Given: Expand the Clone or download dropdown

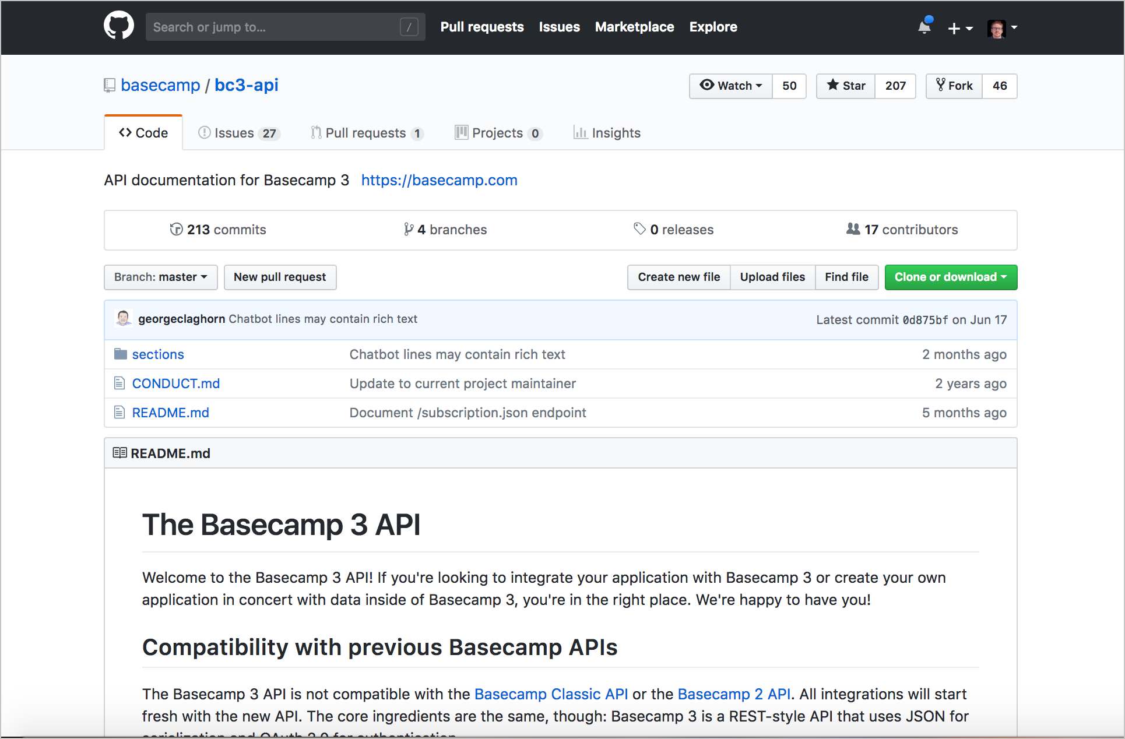Looking at the screenshot, I should point(951,276).
